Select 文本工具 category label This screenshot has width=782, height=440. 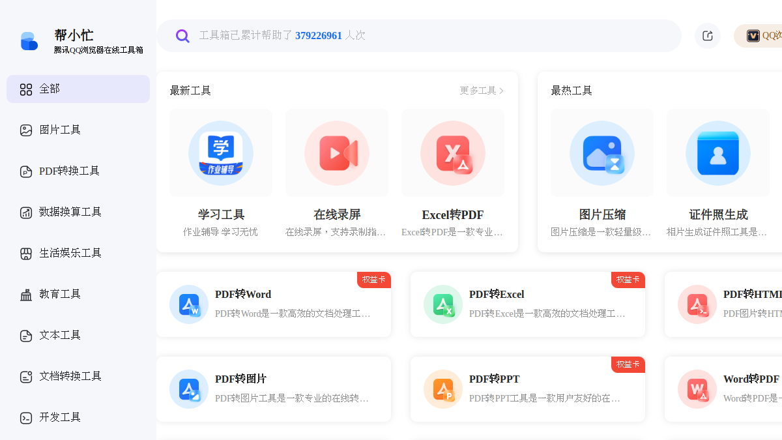(60, 335)
